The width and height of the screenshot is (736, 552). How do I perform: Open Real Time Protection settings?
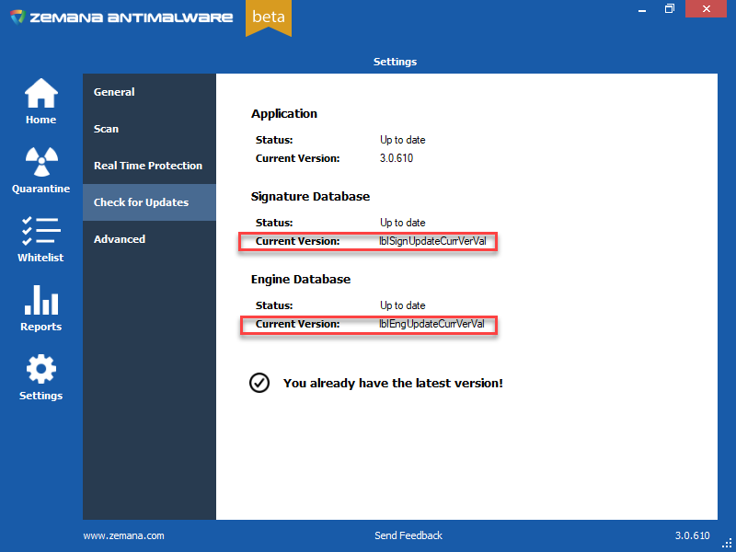point(149,166)
